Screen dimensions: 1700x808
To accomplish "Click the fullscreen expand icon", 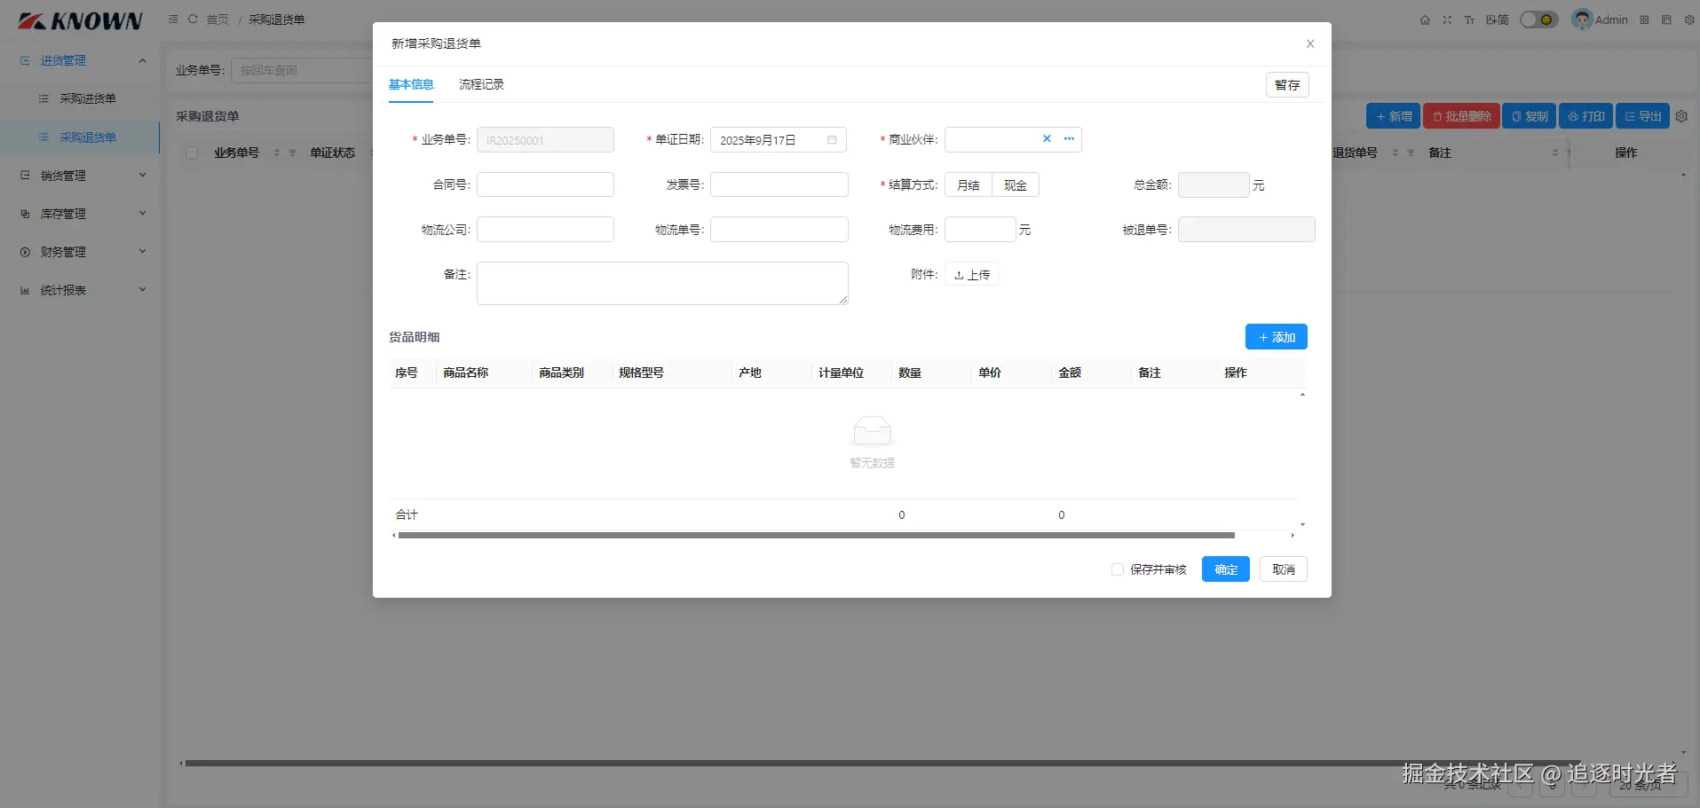I will (x=1447, y=20).
